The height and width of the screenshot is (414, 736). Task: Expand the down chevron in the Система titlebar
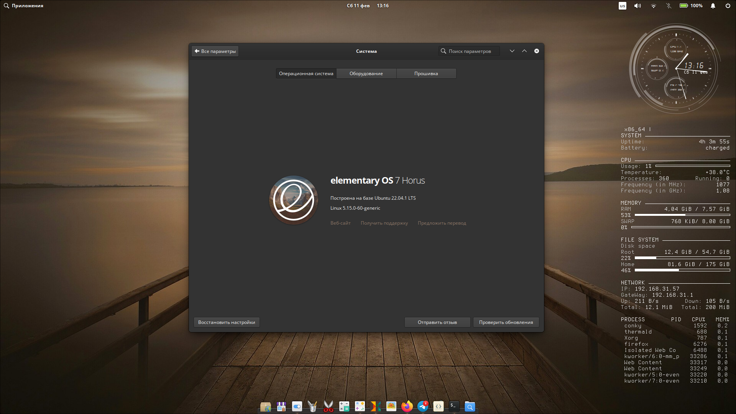(x=512, y=51)
